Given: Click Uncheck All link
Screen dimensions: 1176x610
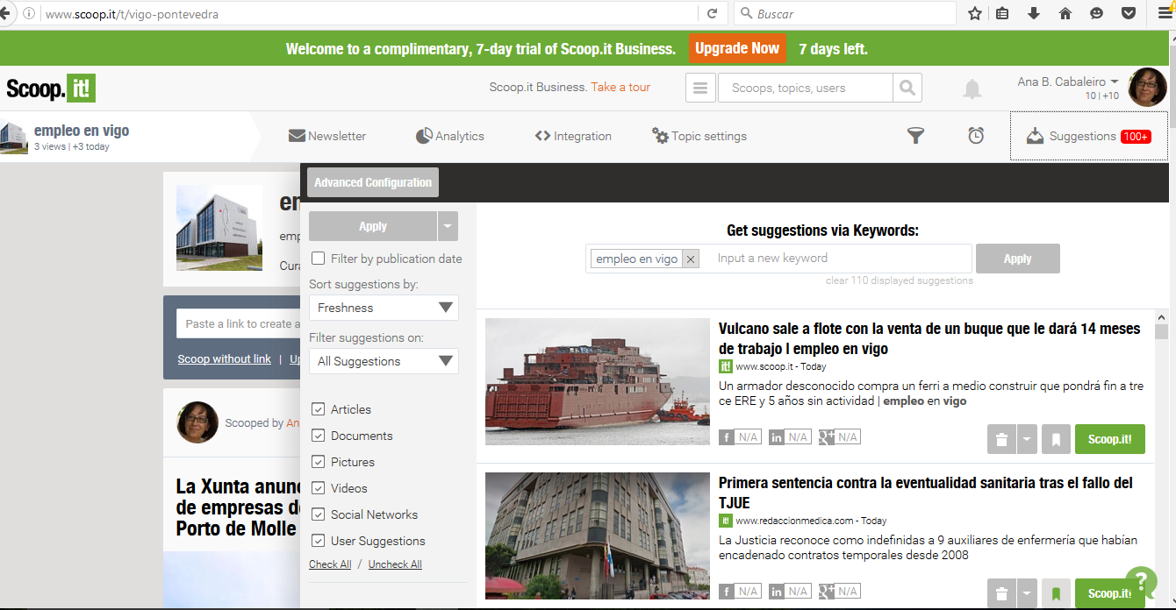Looking at the screenshot, I should click(x=395, y=564).
